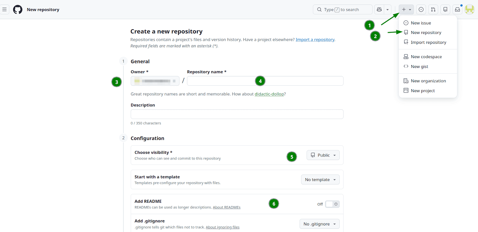This screenshot has height=232, width=478.
Task: Open the Issues icon in header
Action: 421,10
